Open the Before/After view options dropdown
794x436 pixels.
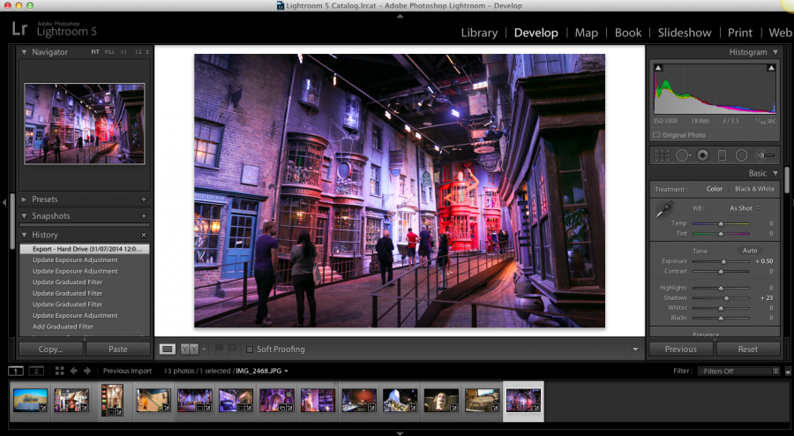click(204, 349)
